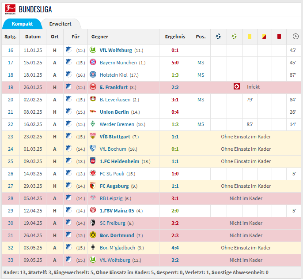Open the FC St. Pauli team link

coord(112,174)
